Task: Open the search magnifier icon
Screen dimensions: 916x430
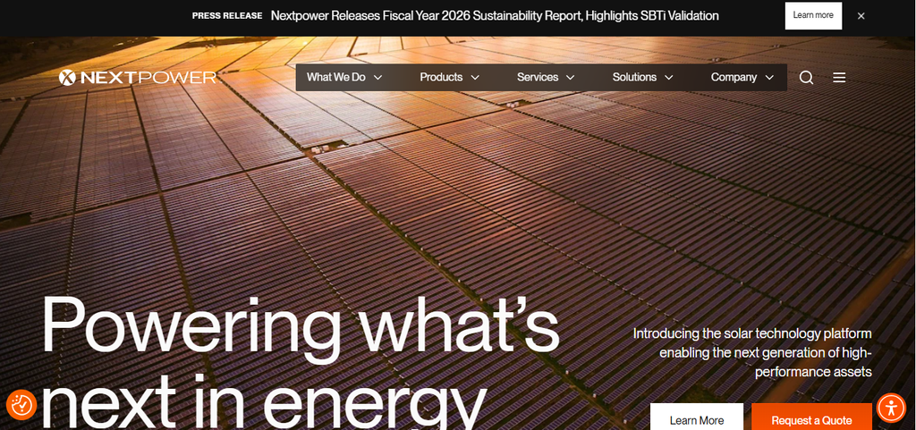Action: click(806, 78)
